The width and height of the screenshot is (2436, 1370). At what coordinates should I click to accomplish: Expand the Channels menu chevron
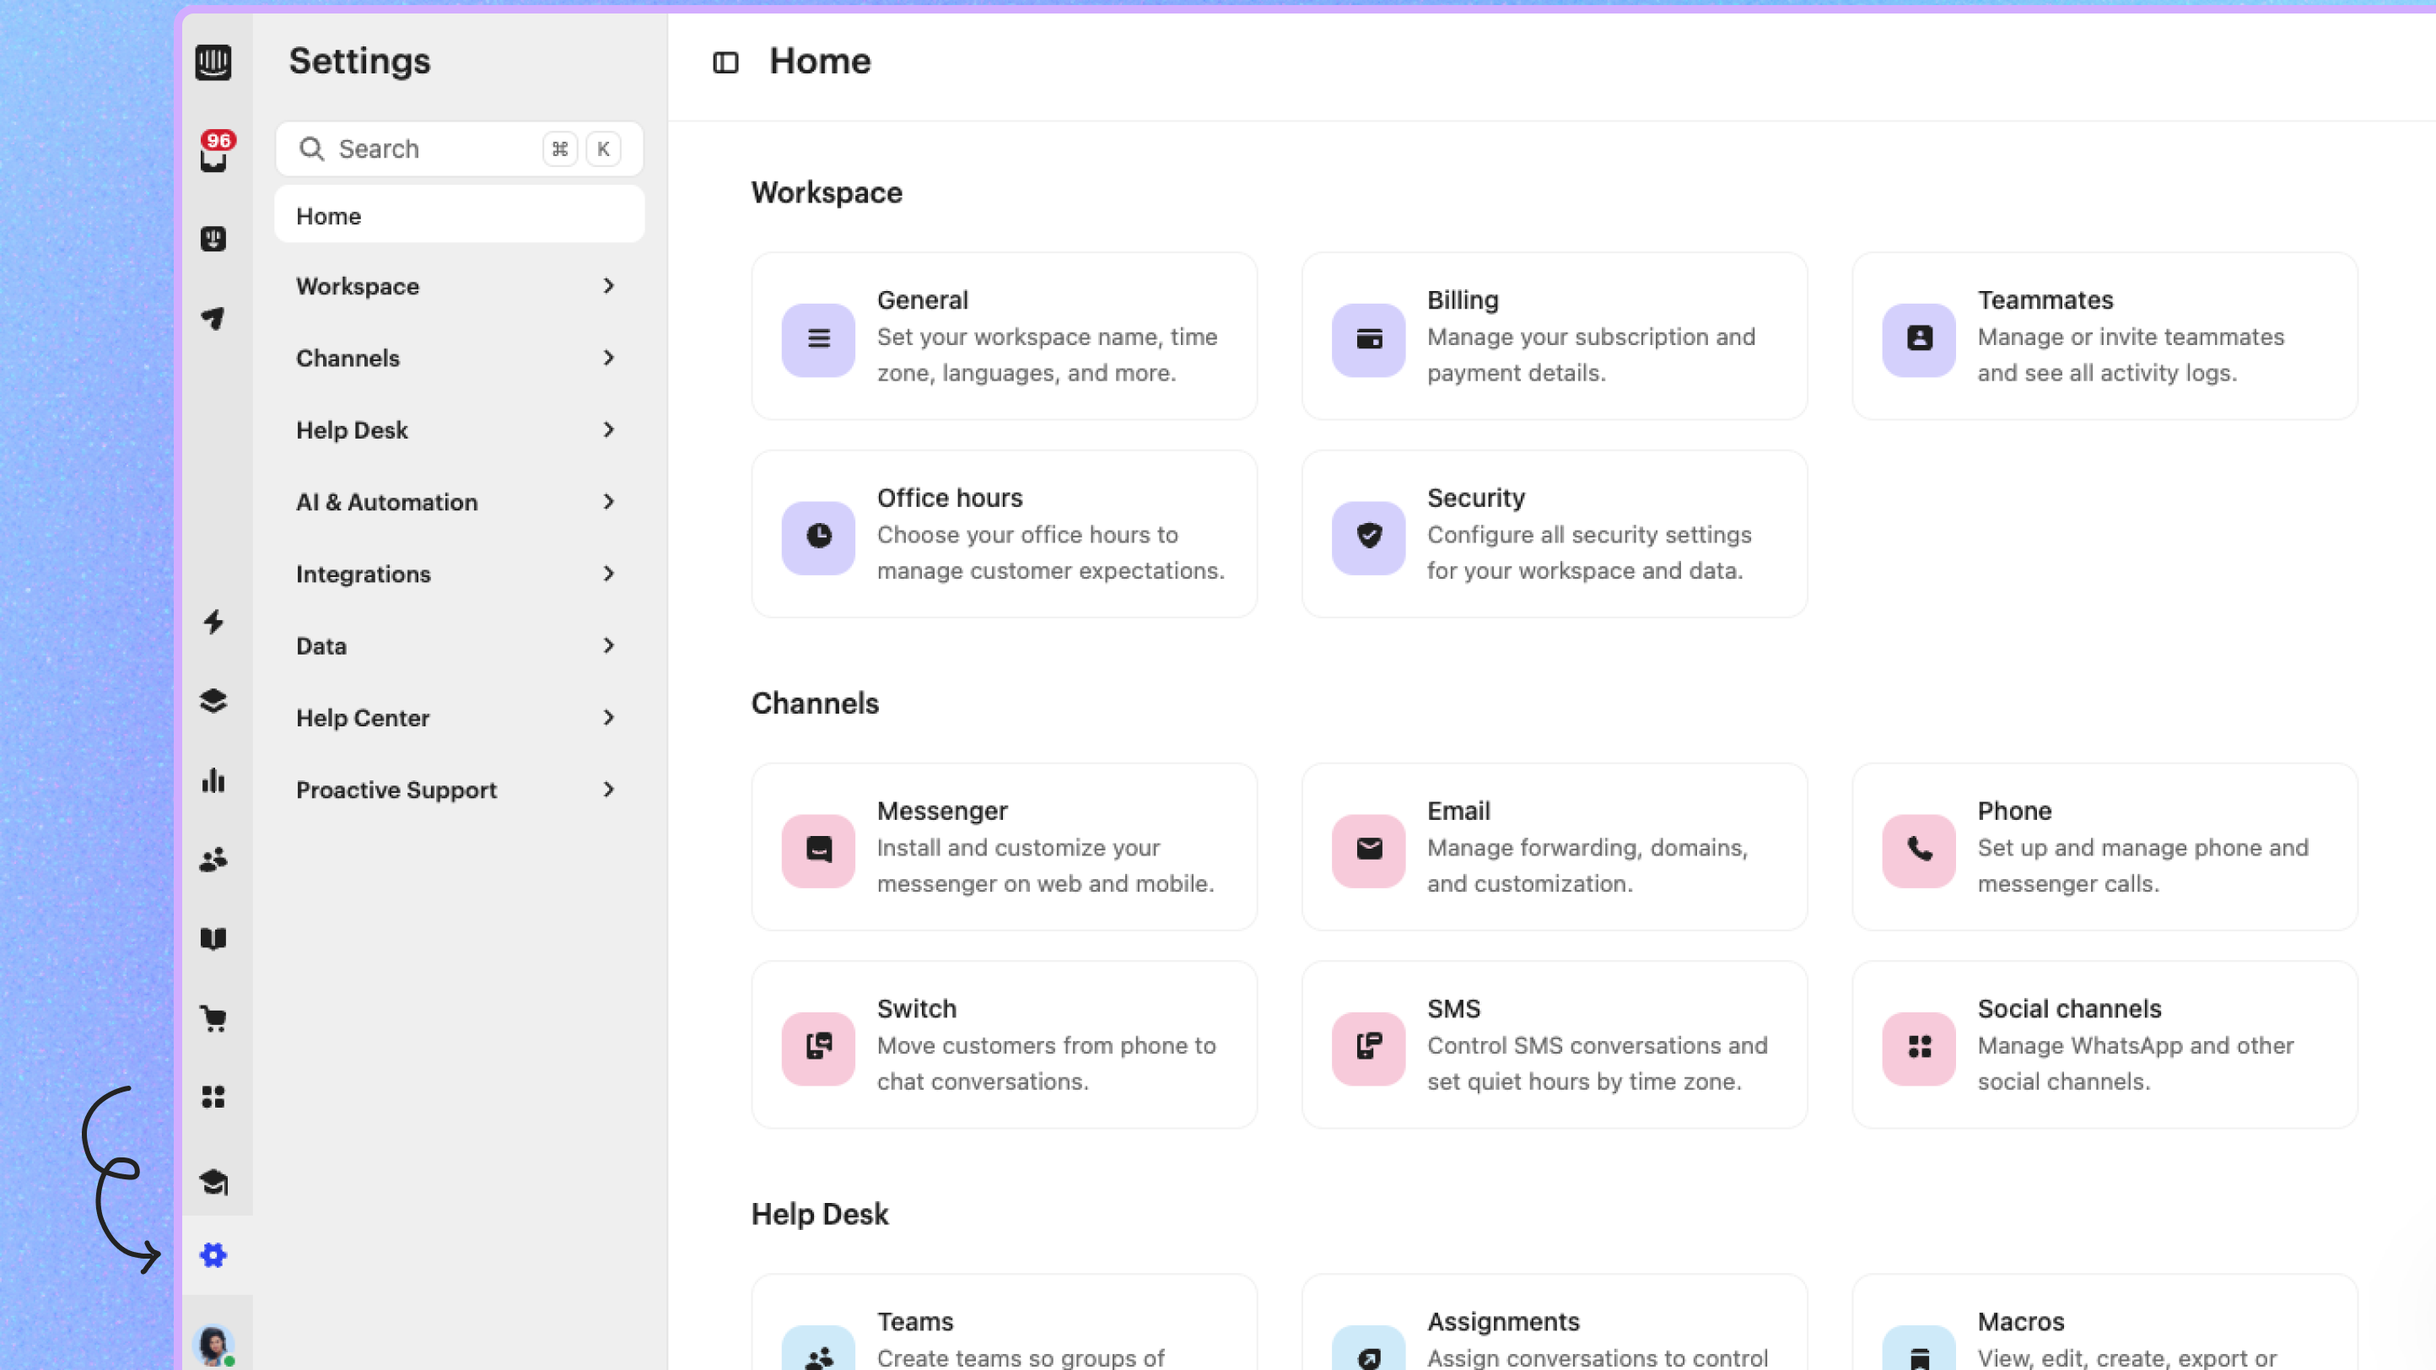tap(608, 358)
